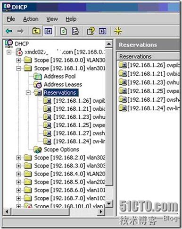This screenshot has width=182, height=229.
Task: Open the View menu
Action: [52, 19]
